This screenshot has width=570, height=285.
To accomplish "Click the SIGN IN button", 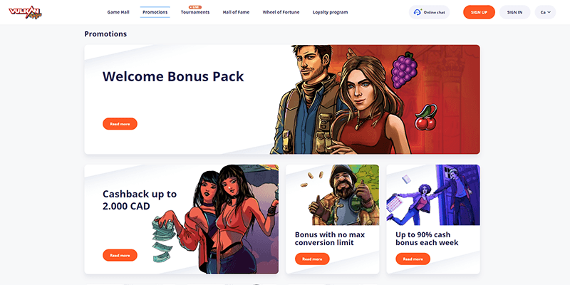I will 514,12.
